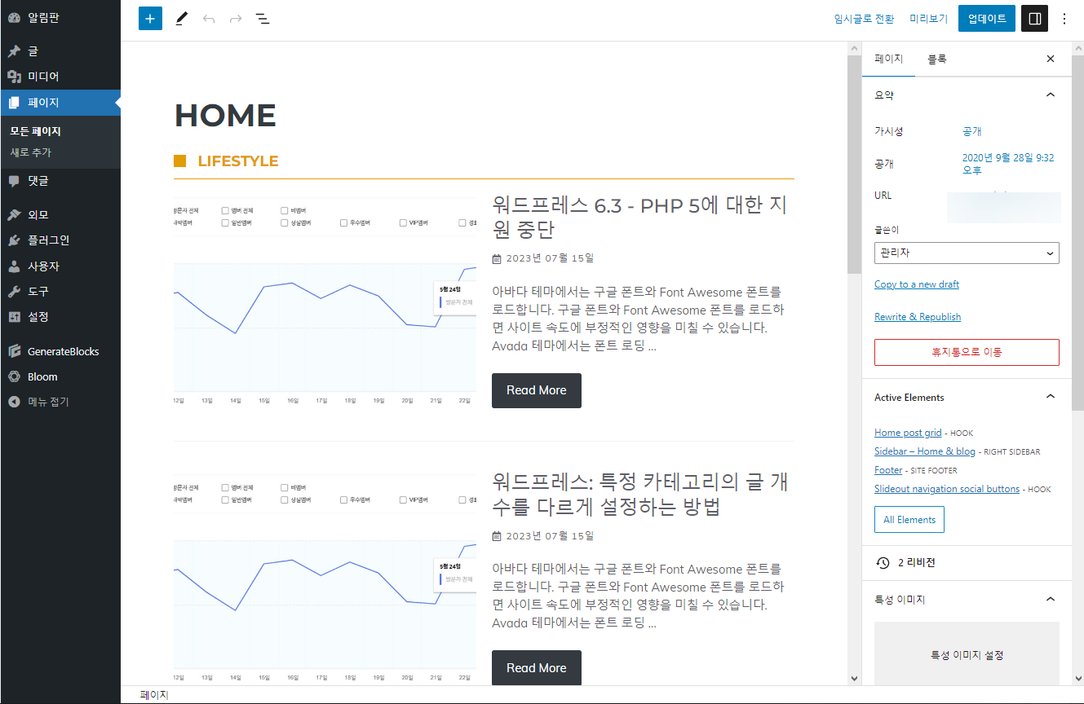
Task: Click post title 워드프레스 6.3 - PHP 5
Action: (x=640, y=217)
